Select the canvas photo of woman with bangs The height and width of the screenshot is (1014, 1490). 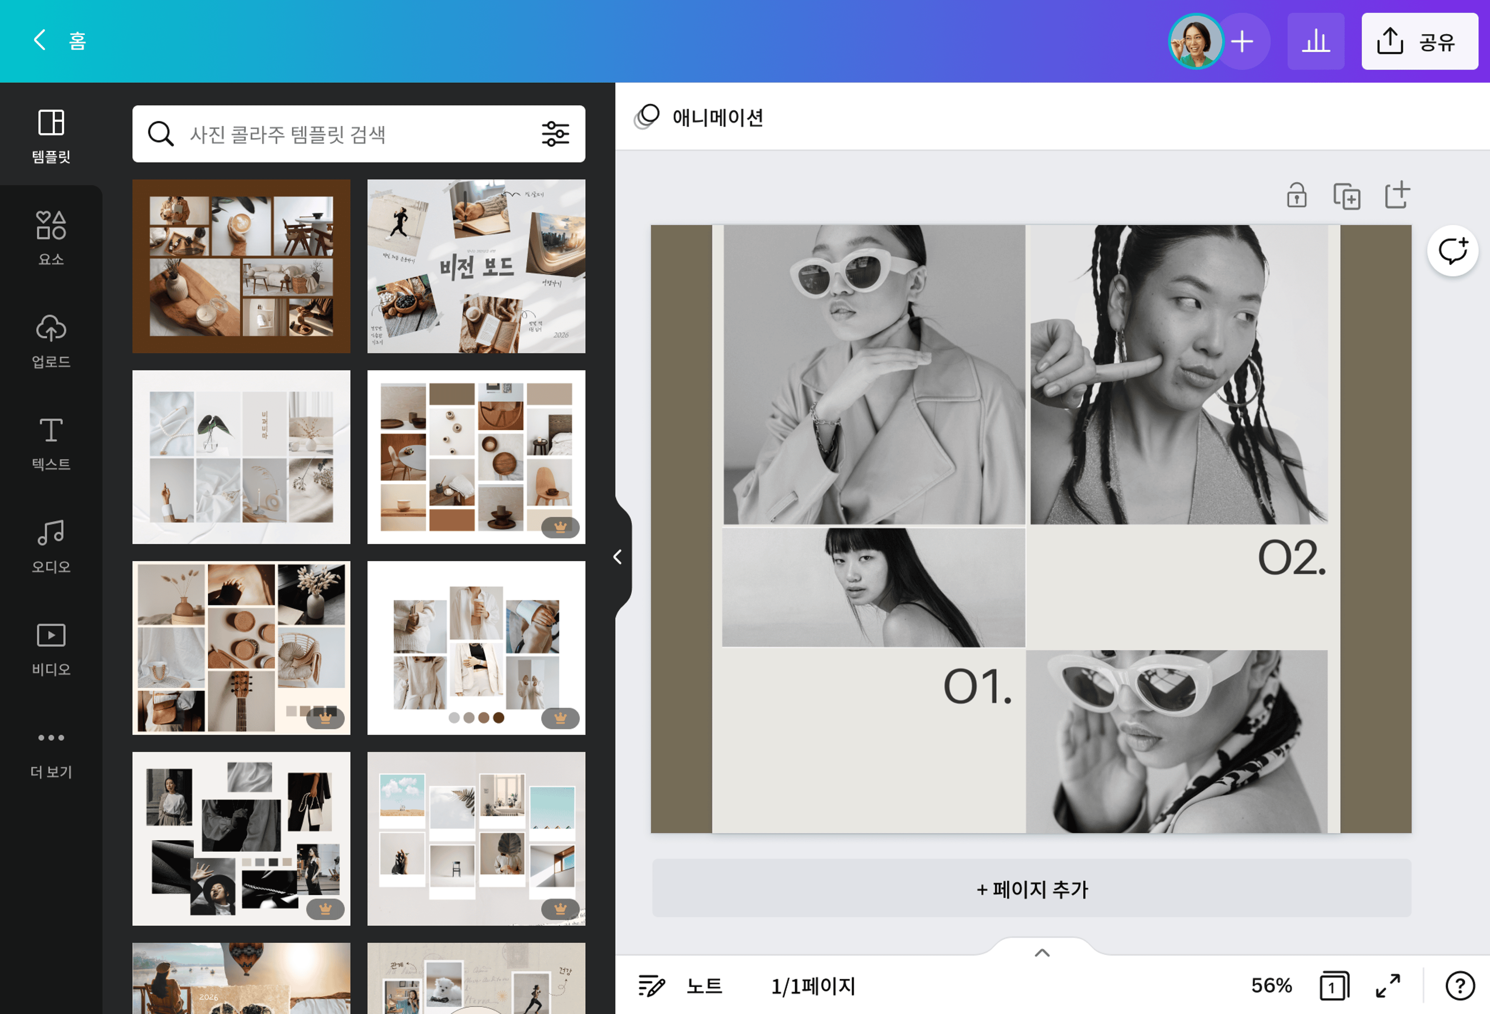[874, 588]
